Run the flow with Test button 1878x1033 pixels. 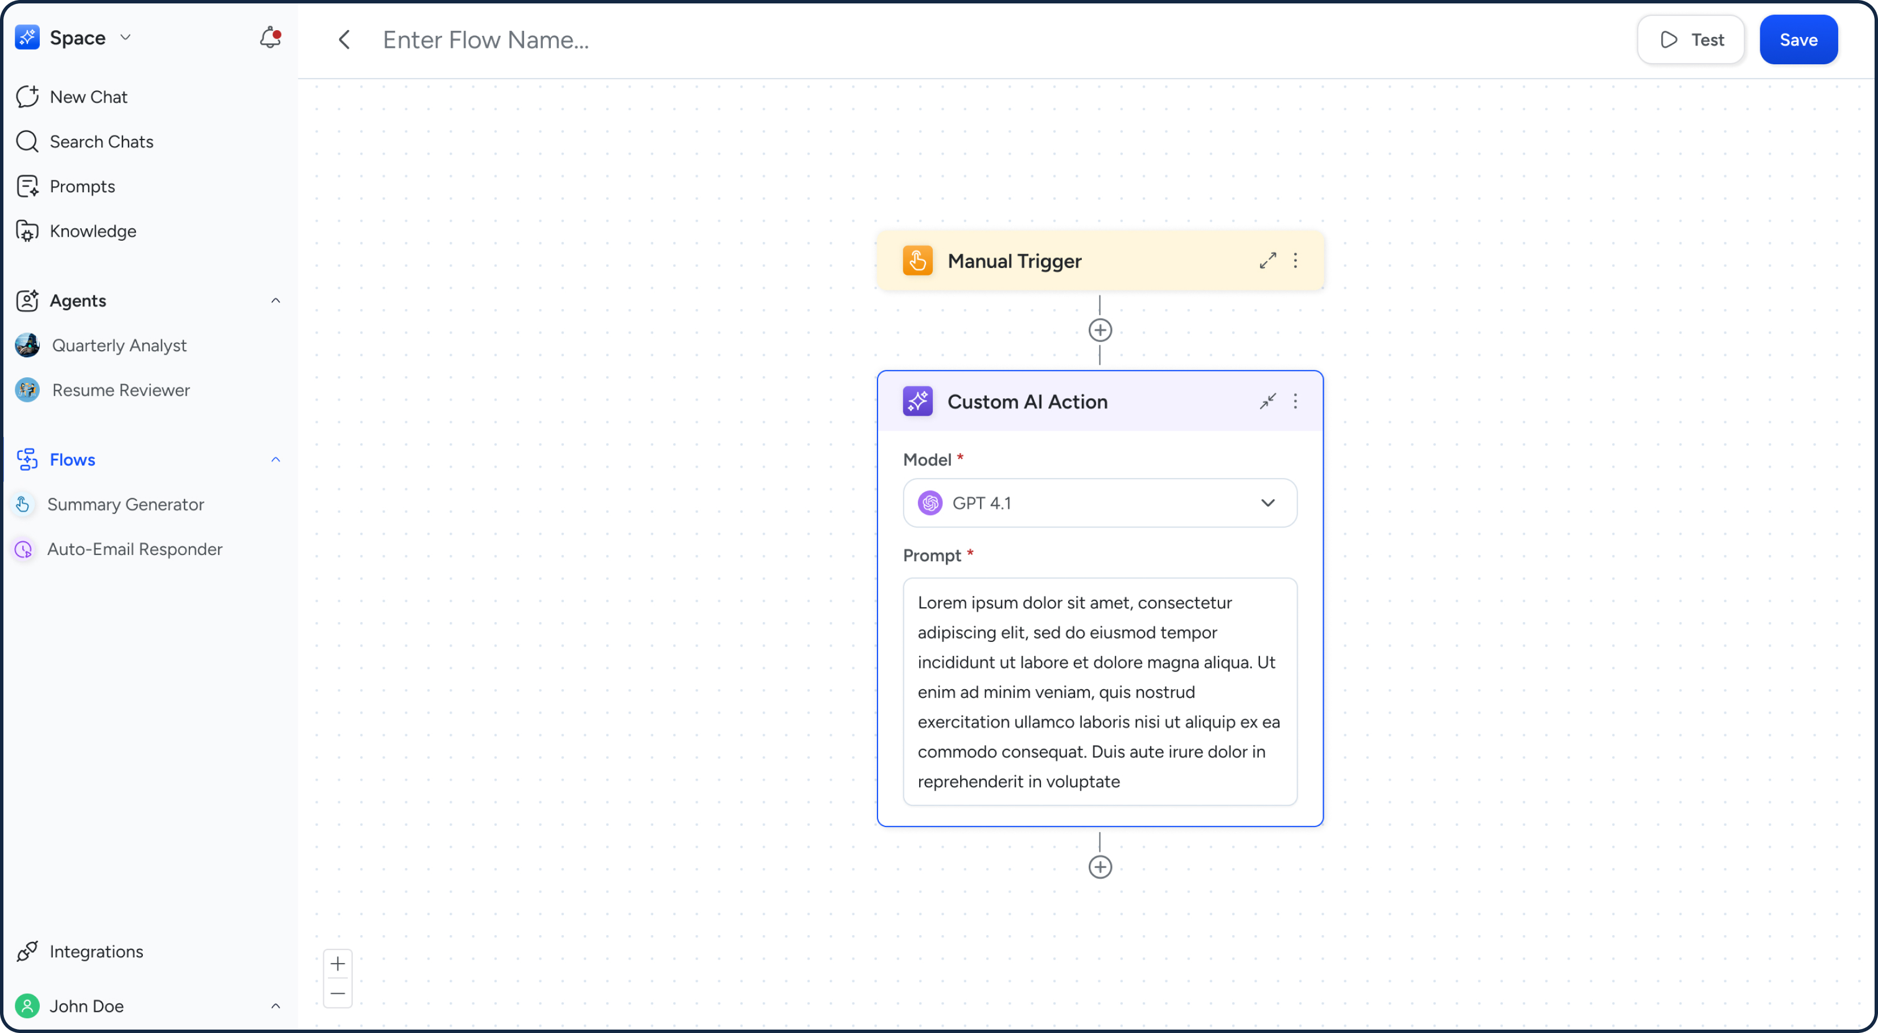(x=1691, y=39)
